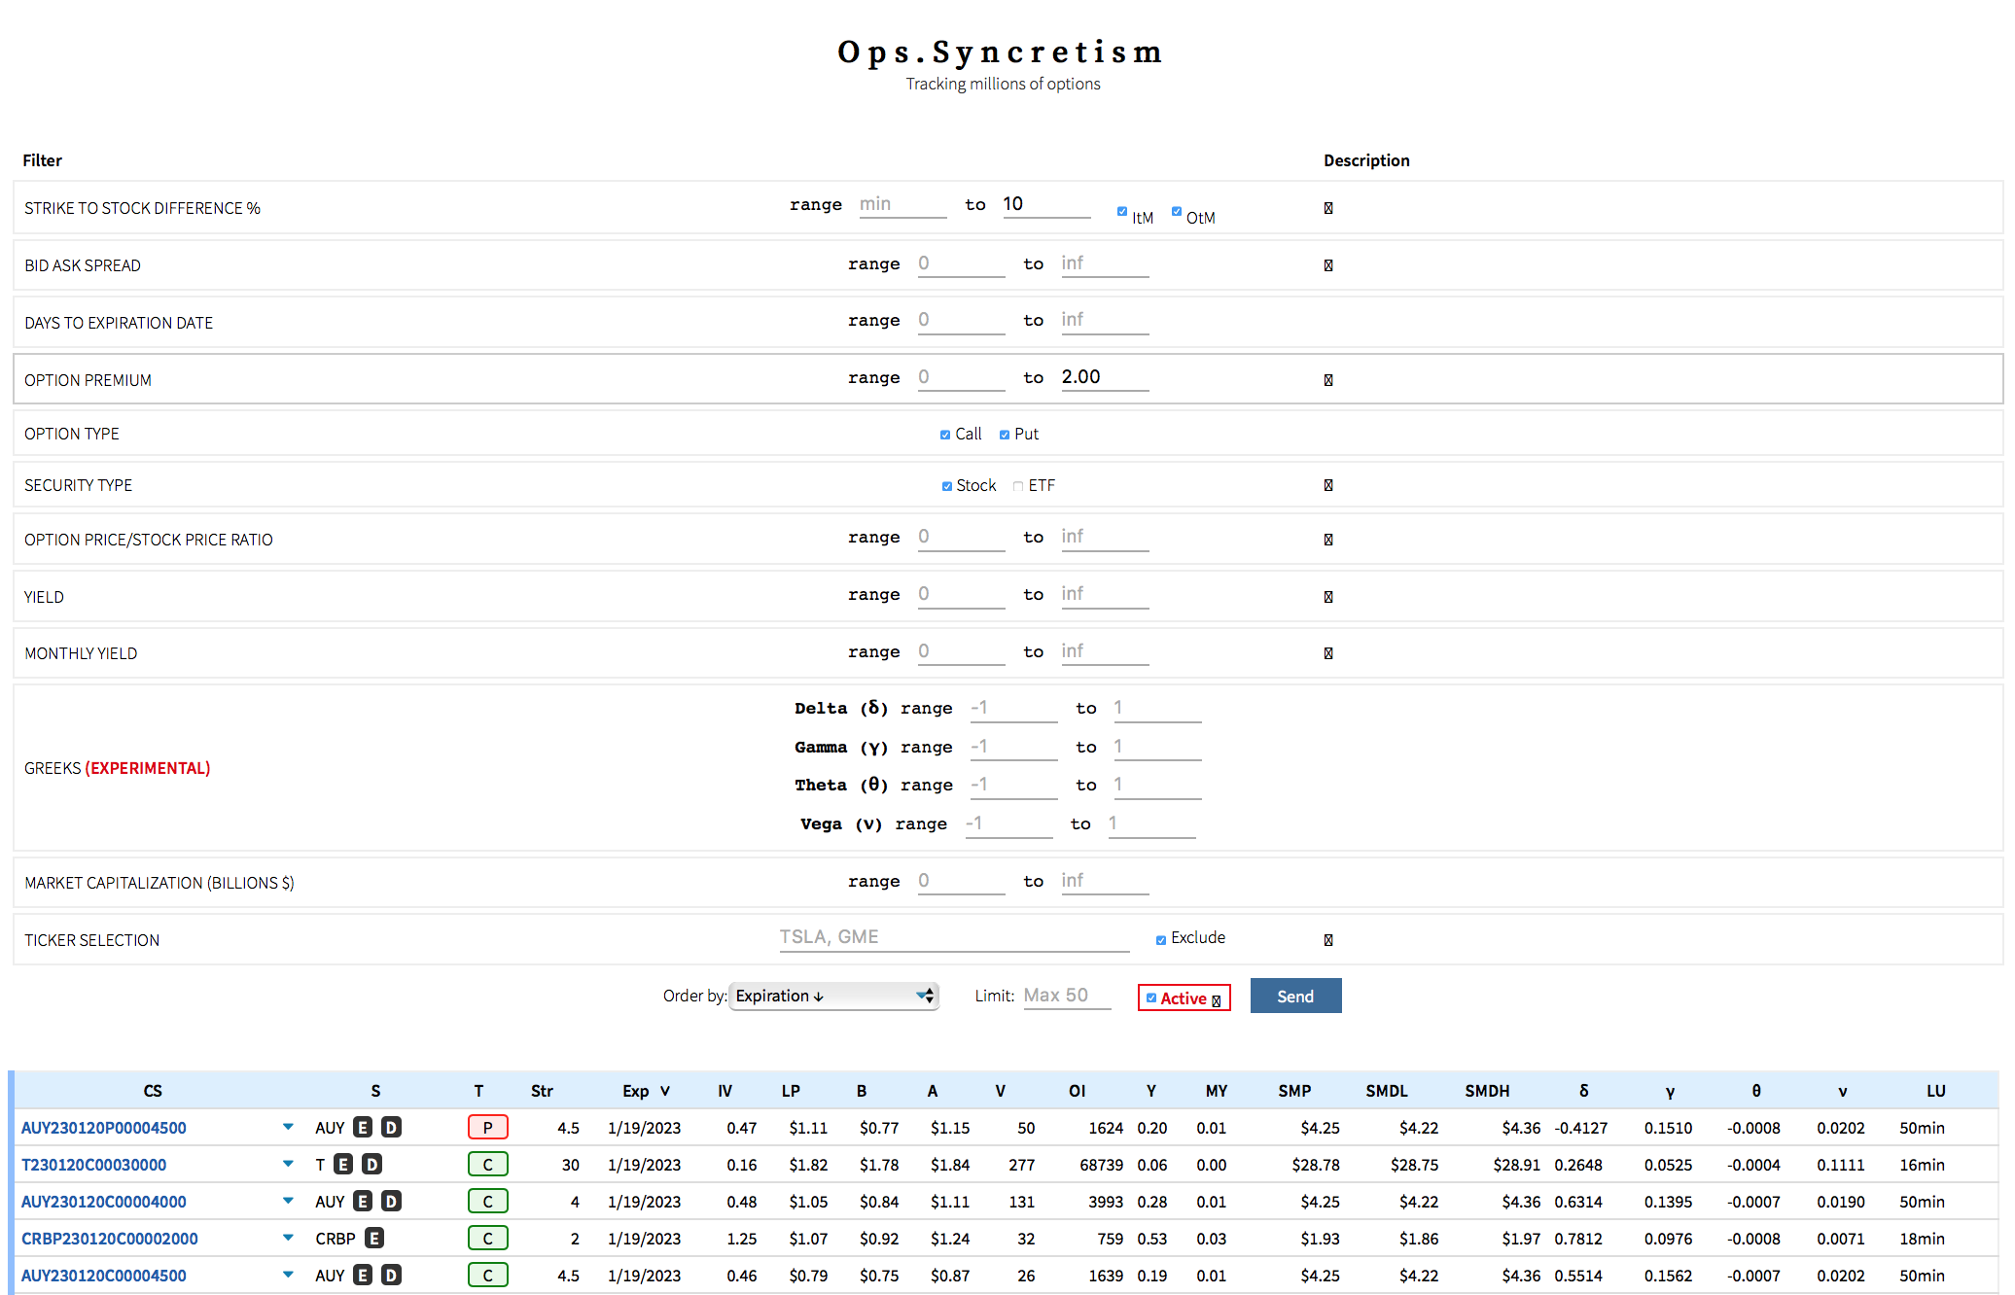Click the TSLA, GME ticker selection field
The height and width of the screenshot is (1295, 2015).
pyautogui.click(x=954, y=937)
